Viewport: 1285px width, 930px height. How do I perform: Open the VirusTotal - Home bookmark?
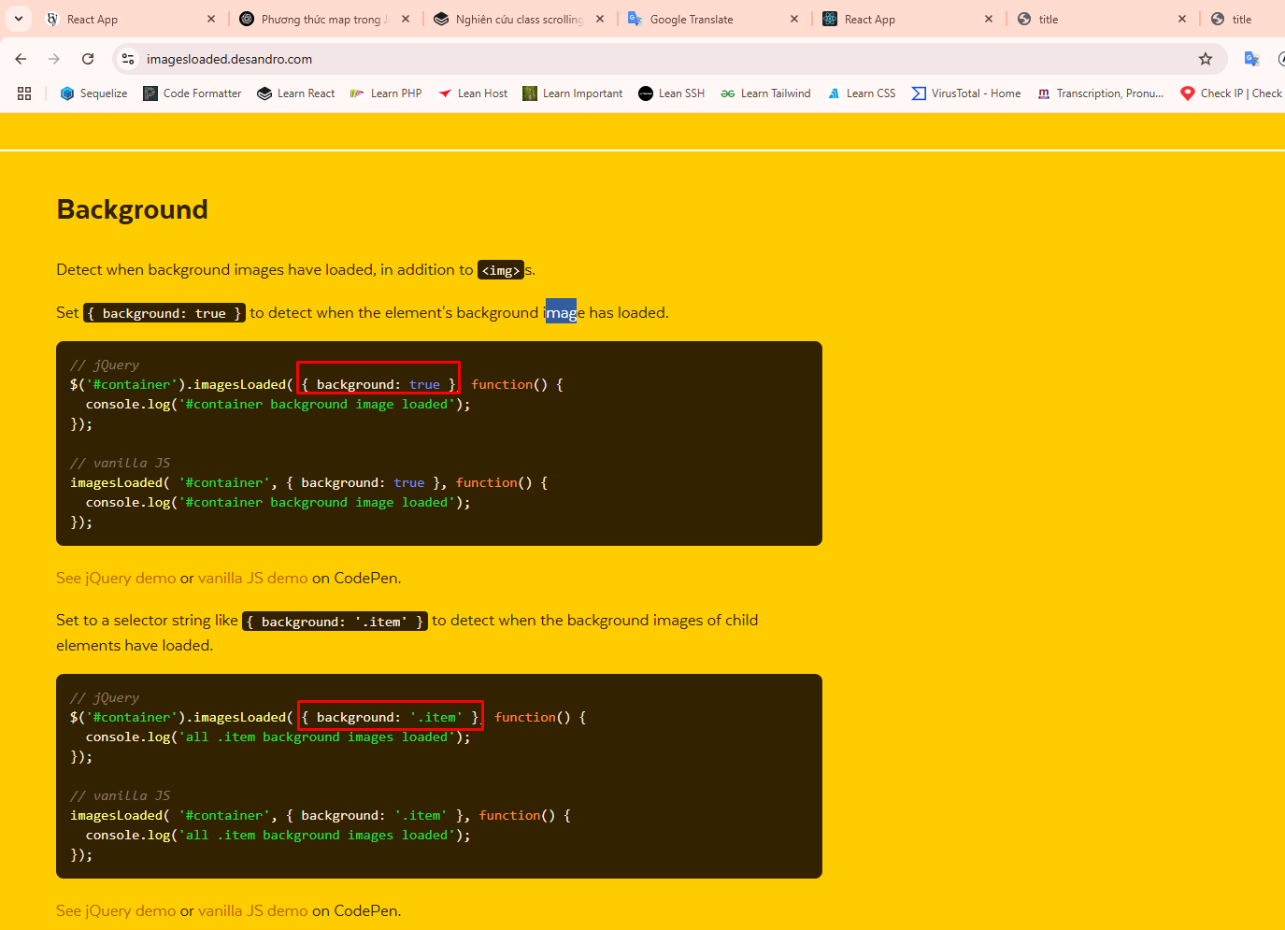[966, 93]
